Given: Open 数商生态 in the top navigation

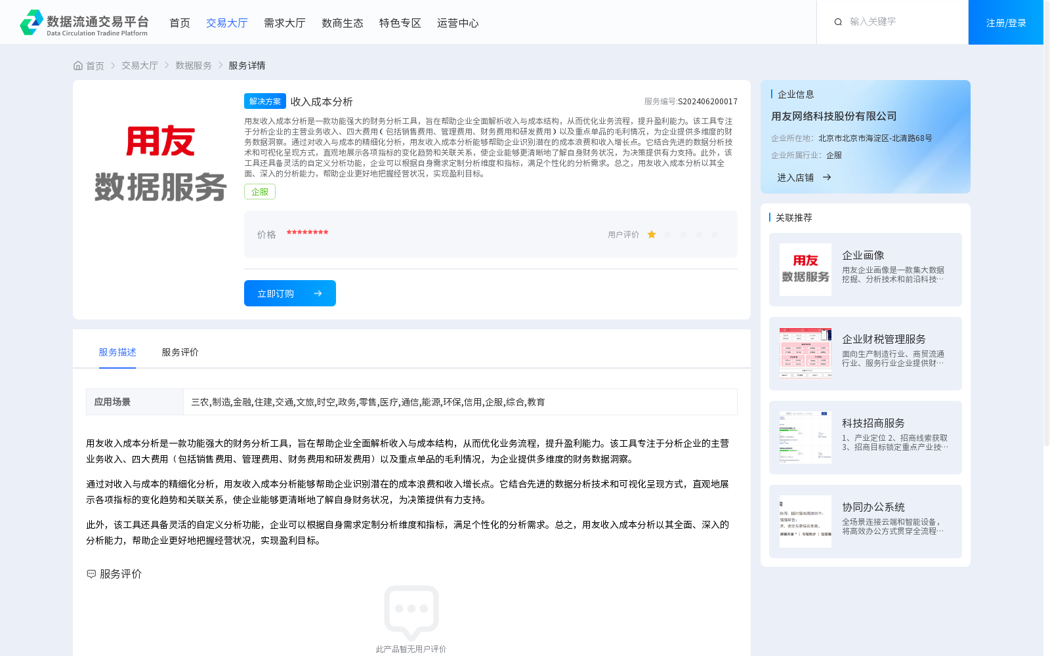Looking at the screenshot, I should 343,23.
